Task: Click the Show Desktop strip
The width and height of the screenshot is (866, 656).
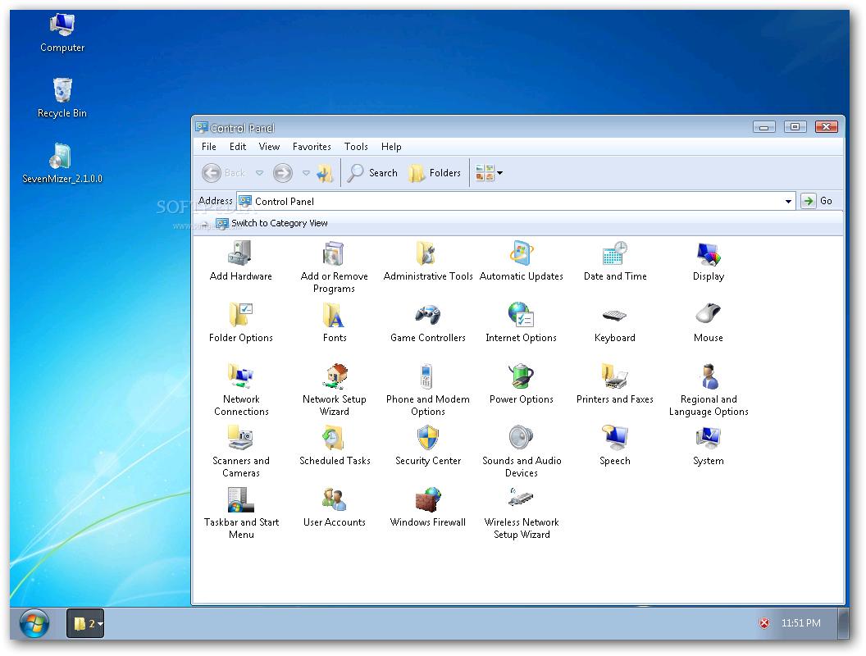Action: (843, 623)
